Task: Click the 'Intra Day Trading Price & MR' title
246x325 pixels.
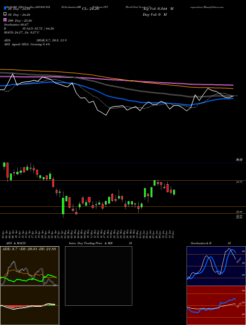Action: (91, 243)
